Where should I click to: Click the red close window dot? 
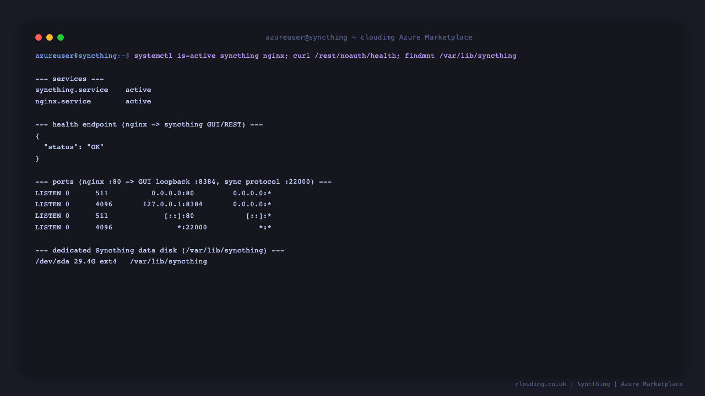(x=39, y=37)
